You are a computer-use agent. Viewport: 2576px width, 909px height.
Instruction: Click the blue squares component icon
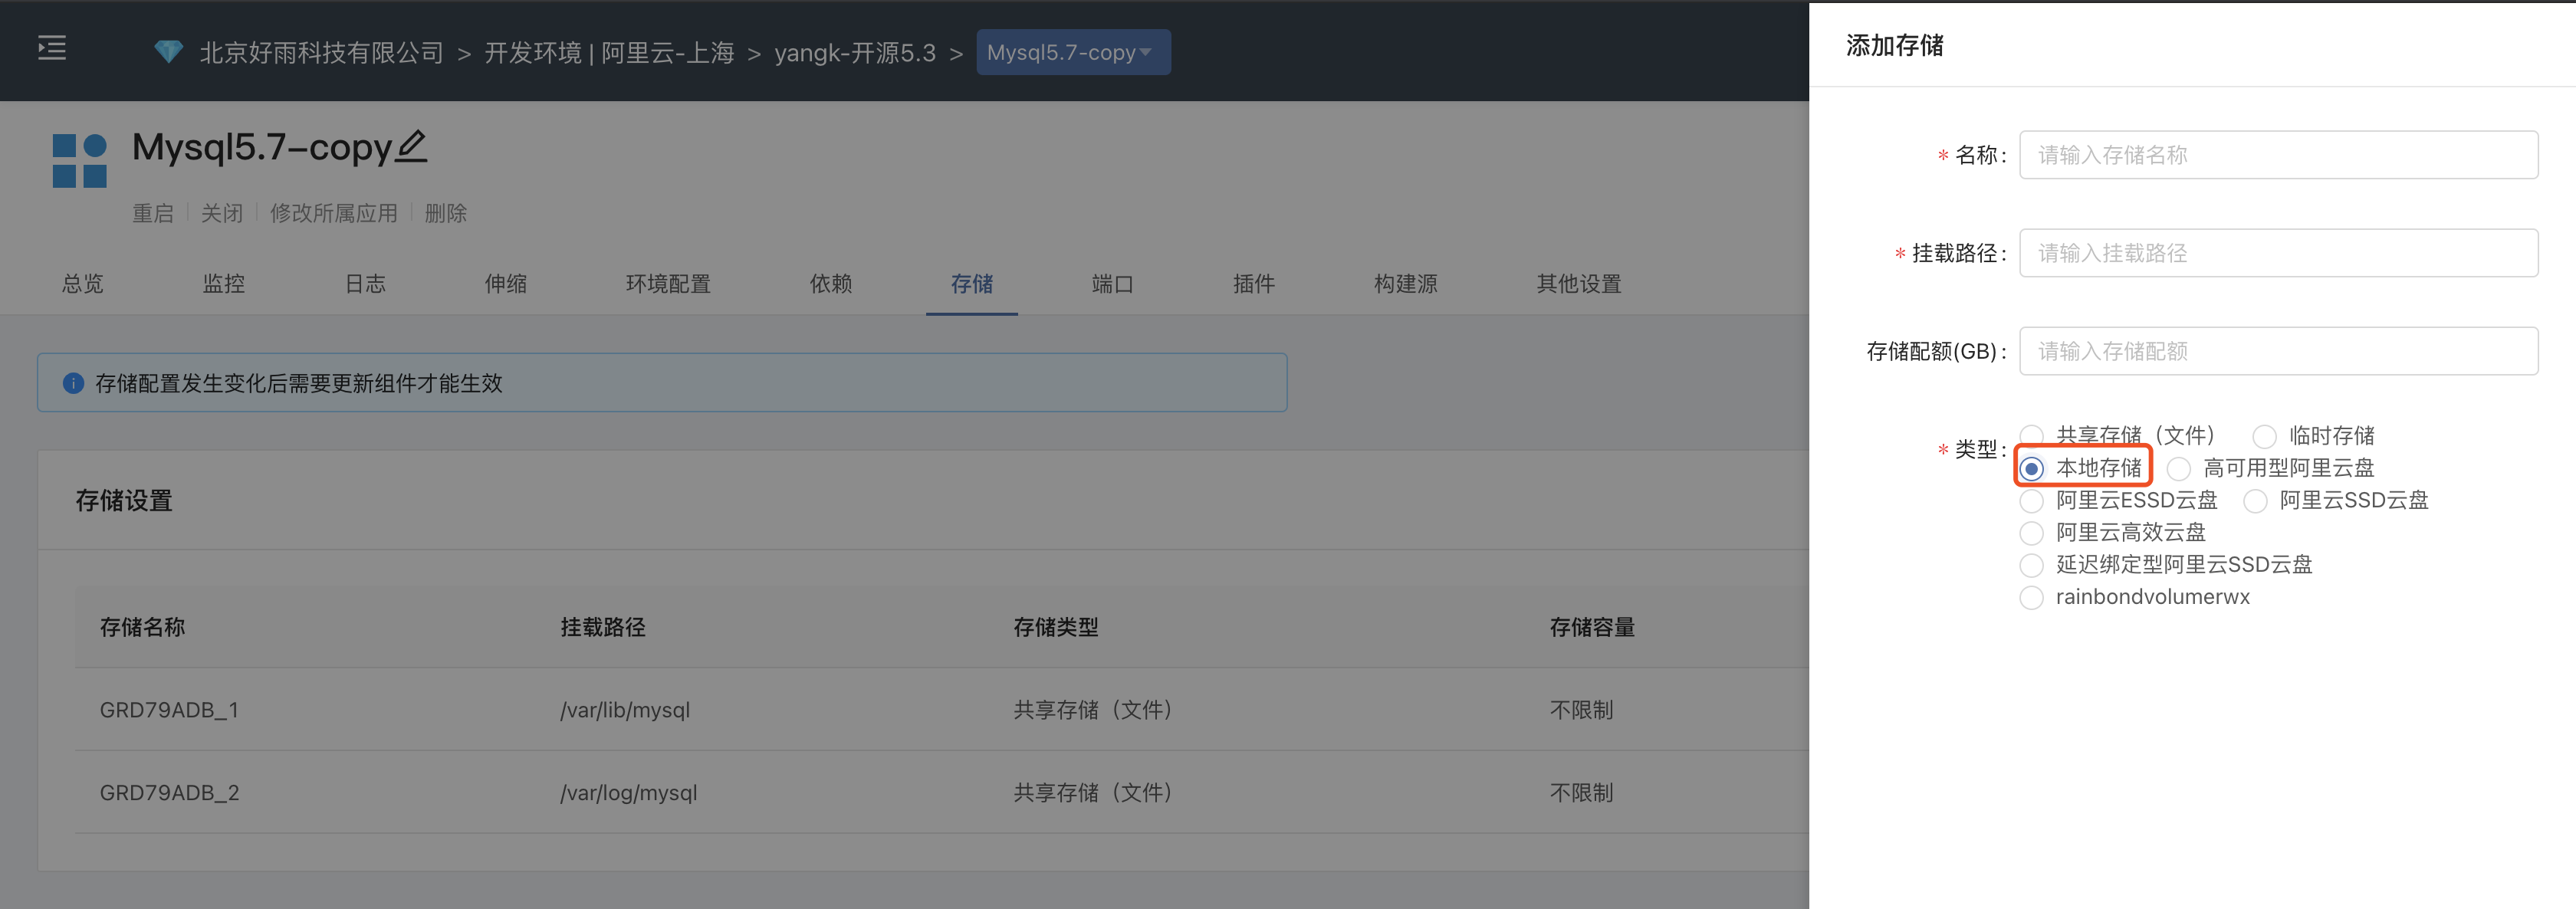coord(80,161)
